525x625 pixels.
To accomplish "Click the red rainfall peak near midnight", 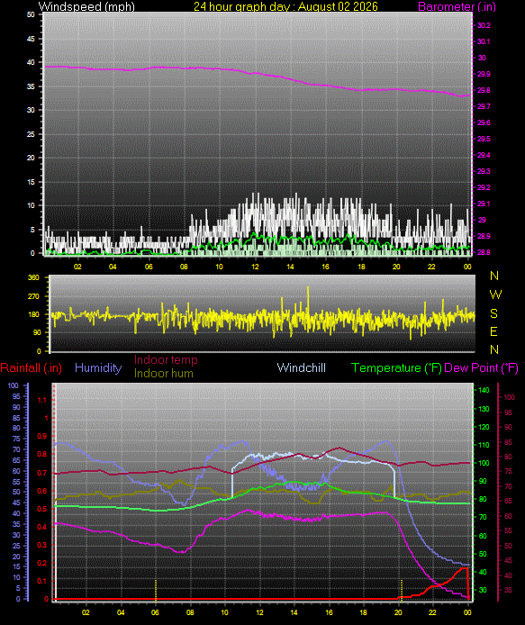I will (x=464, y=569).
